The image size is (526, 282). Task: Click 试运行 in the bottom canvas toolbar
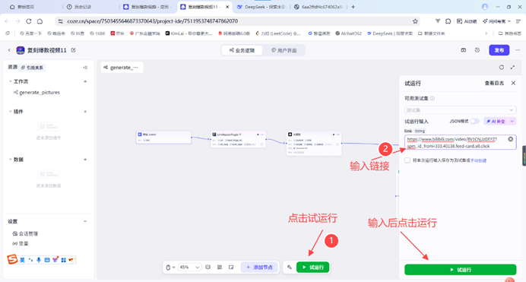click(312, 268)
